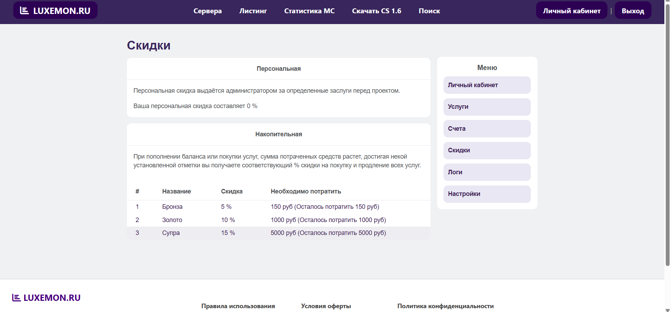Click the Условия оферты footer link

click(326, 306)
